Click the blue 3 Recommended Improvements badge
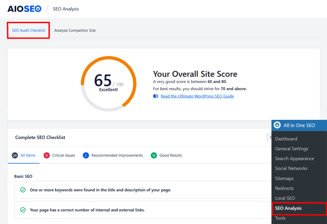 [86, 156]
